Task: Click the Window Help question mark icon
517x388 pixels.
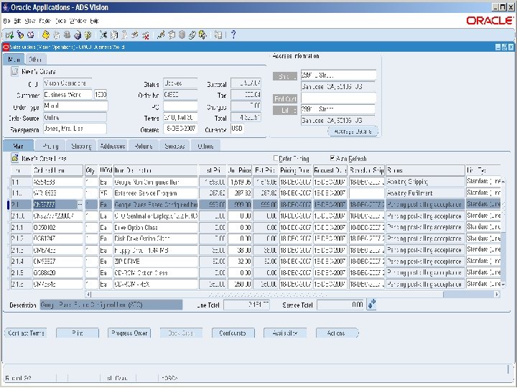Action: (233, 34)
